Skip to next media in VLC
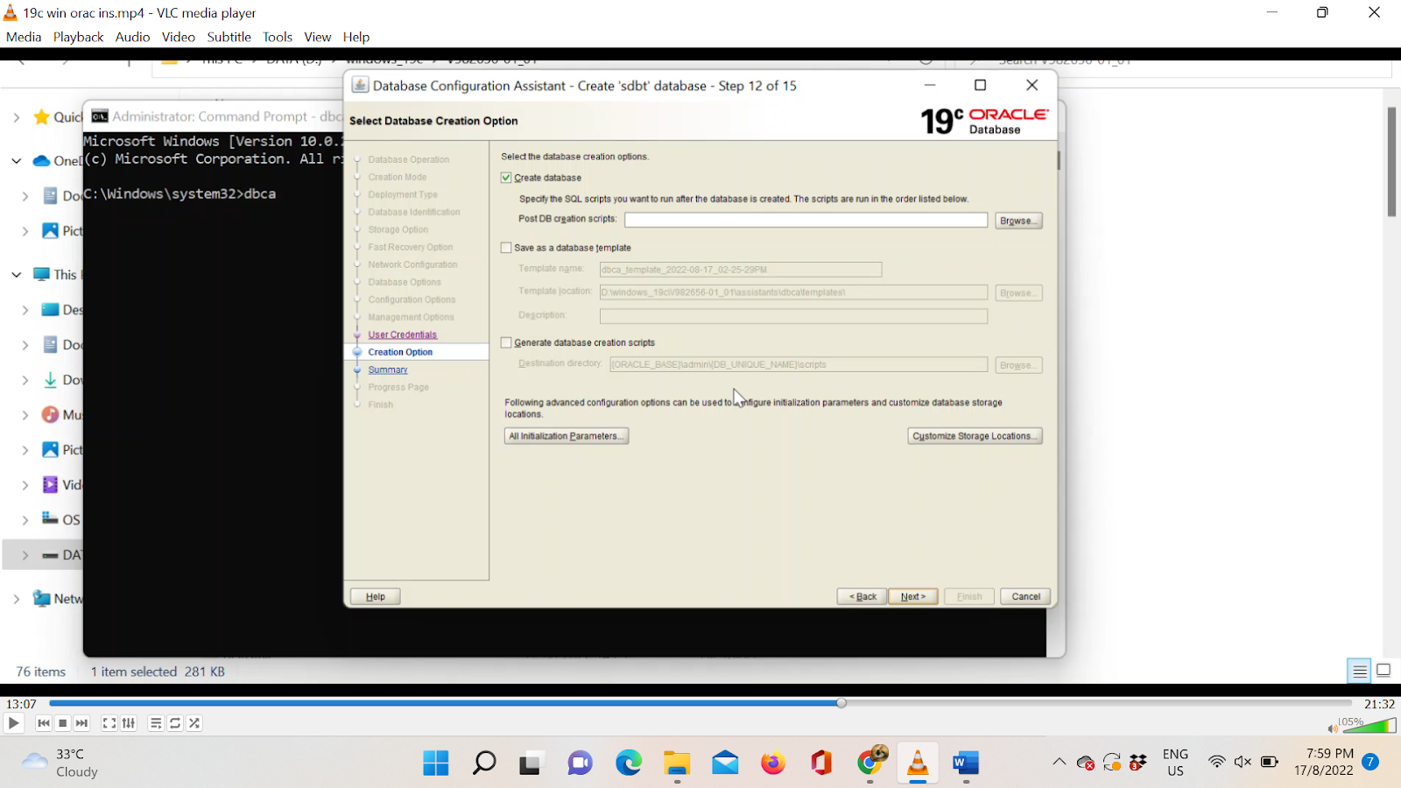 tap(82, 723)
